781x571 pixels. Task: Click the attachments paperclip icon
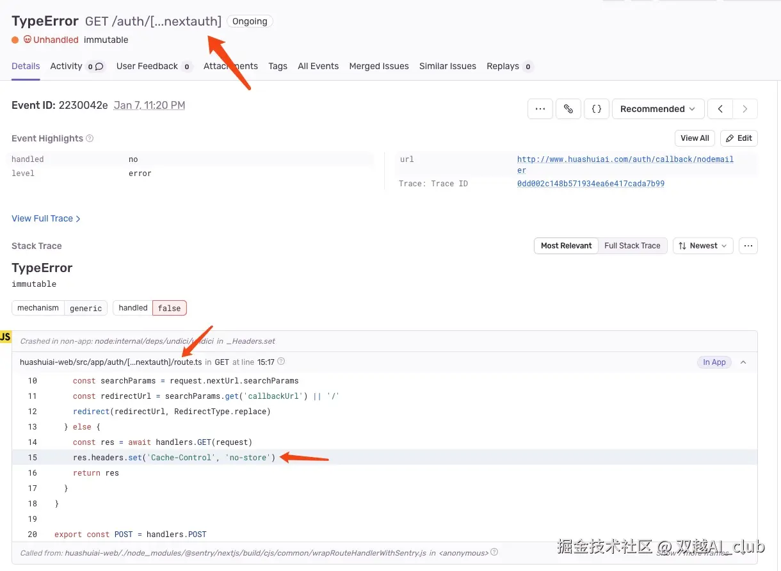coord(568,109)
